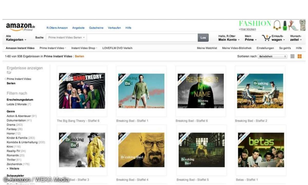Viewport: 308px width, 185px height.
Task: Filter by genre Zeichentrick
Action: click(18, 164)
